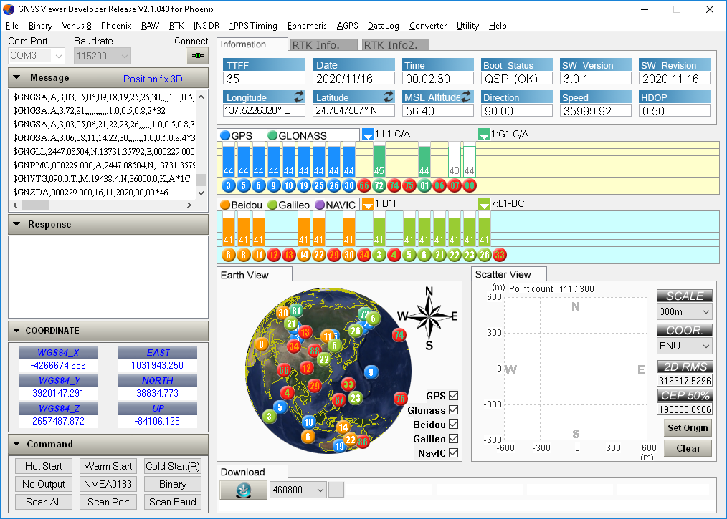Click the orange Beidou legend dot

[x=225, y=205]
